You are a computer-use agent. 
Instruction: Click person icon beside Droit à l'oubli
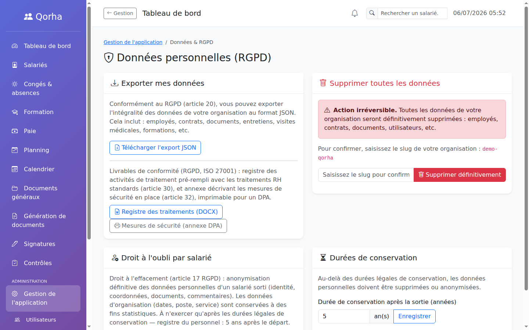point(115,258)
